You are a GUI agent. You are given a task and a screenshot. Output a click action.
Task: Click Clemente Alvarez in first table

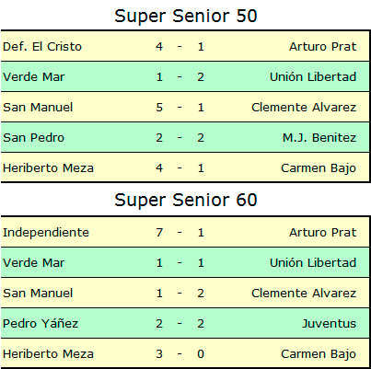coord(304,108)
